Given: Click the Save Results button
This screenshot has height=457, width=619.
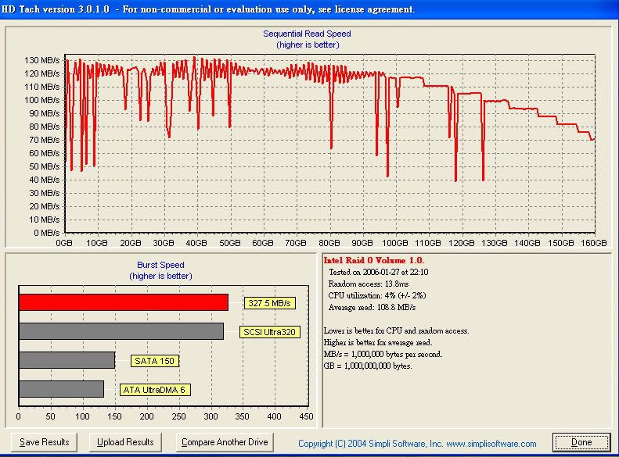Looking at the screenshot, I should coord(45,442).
